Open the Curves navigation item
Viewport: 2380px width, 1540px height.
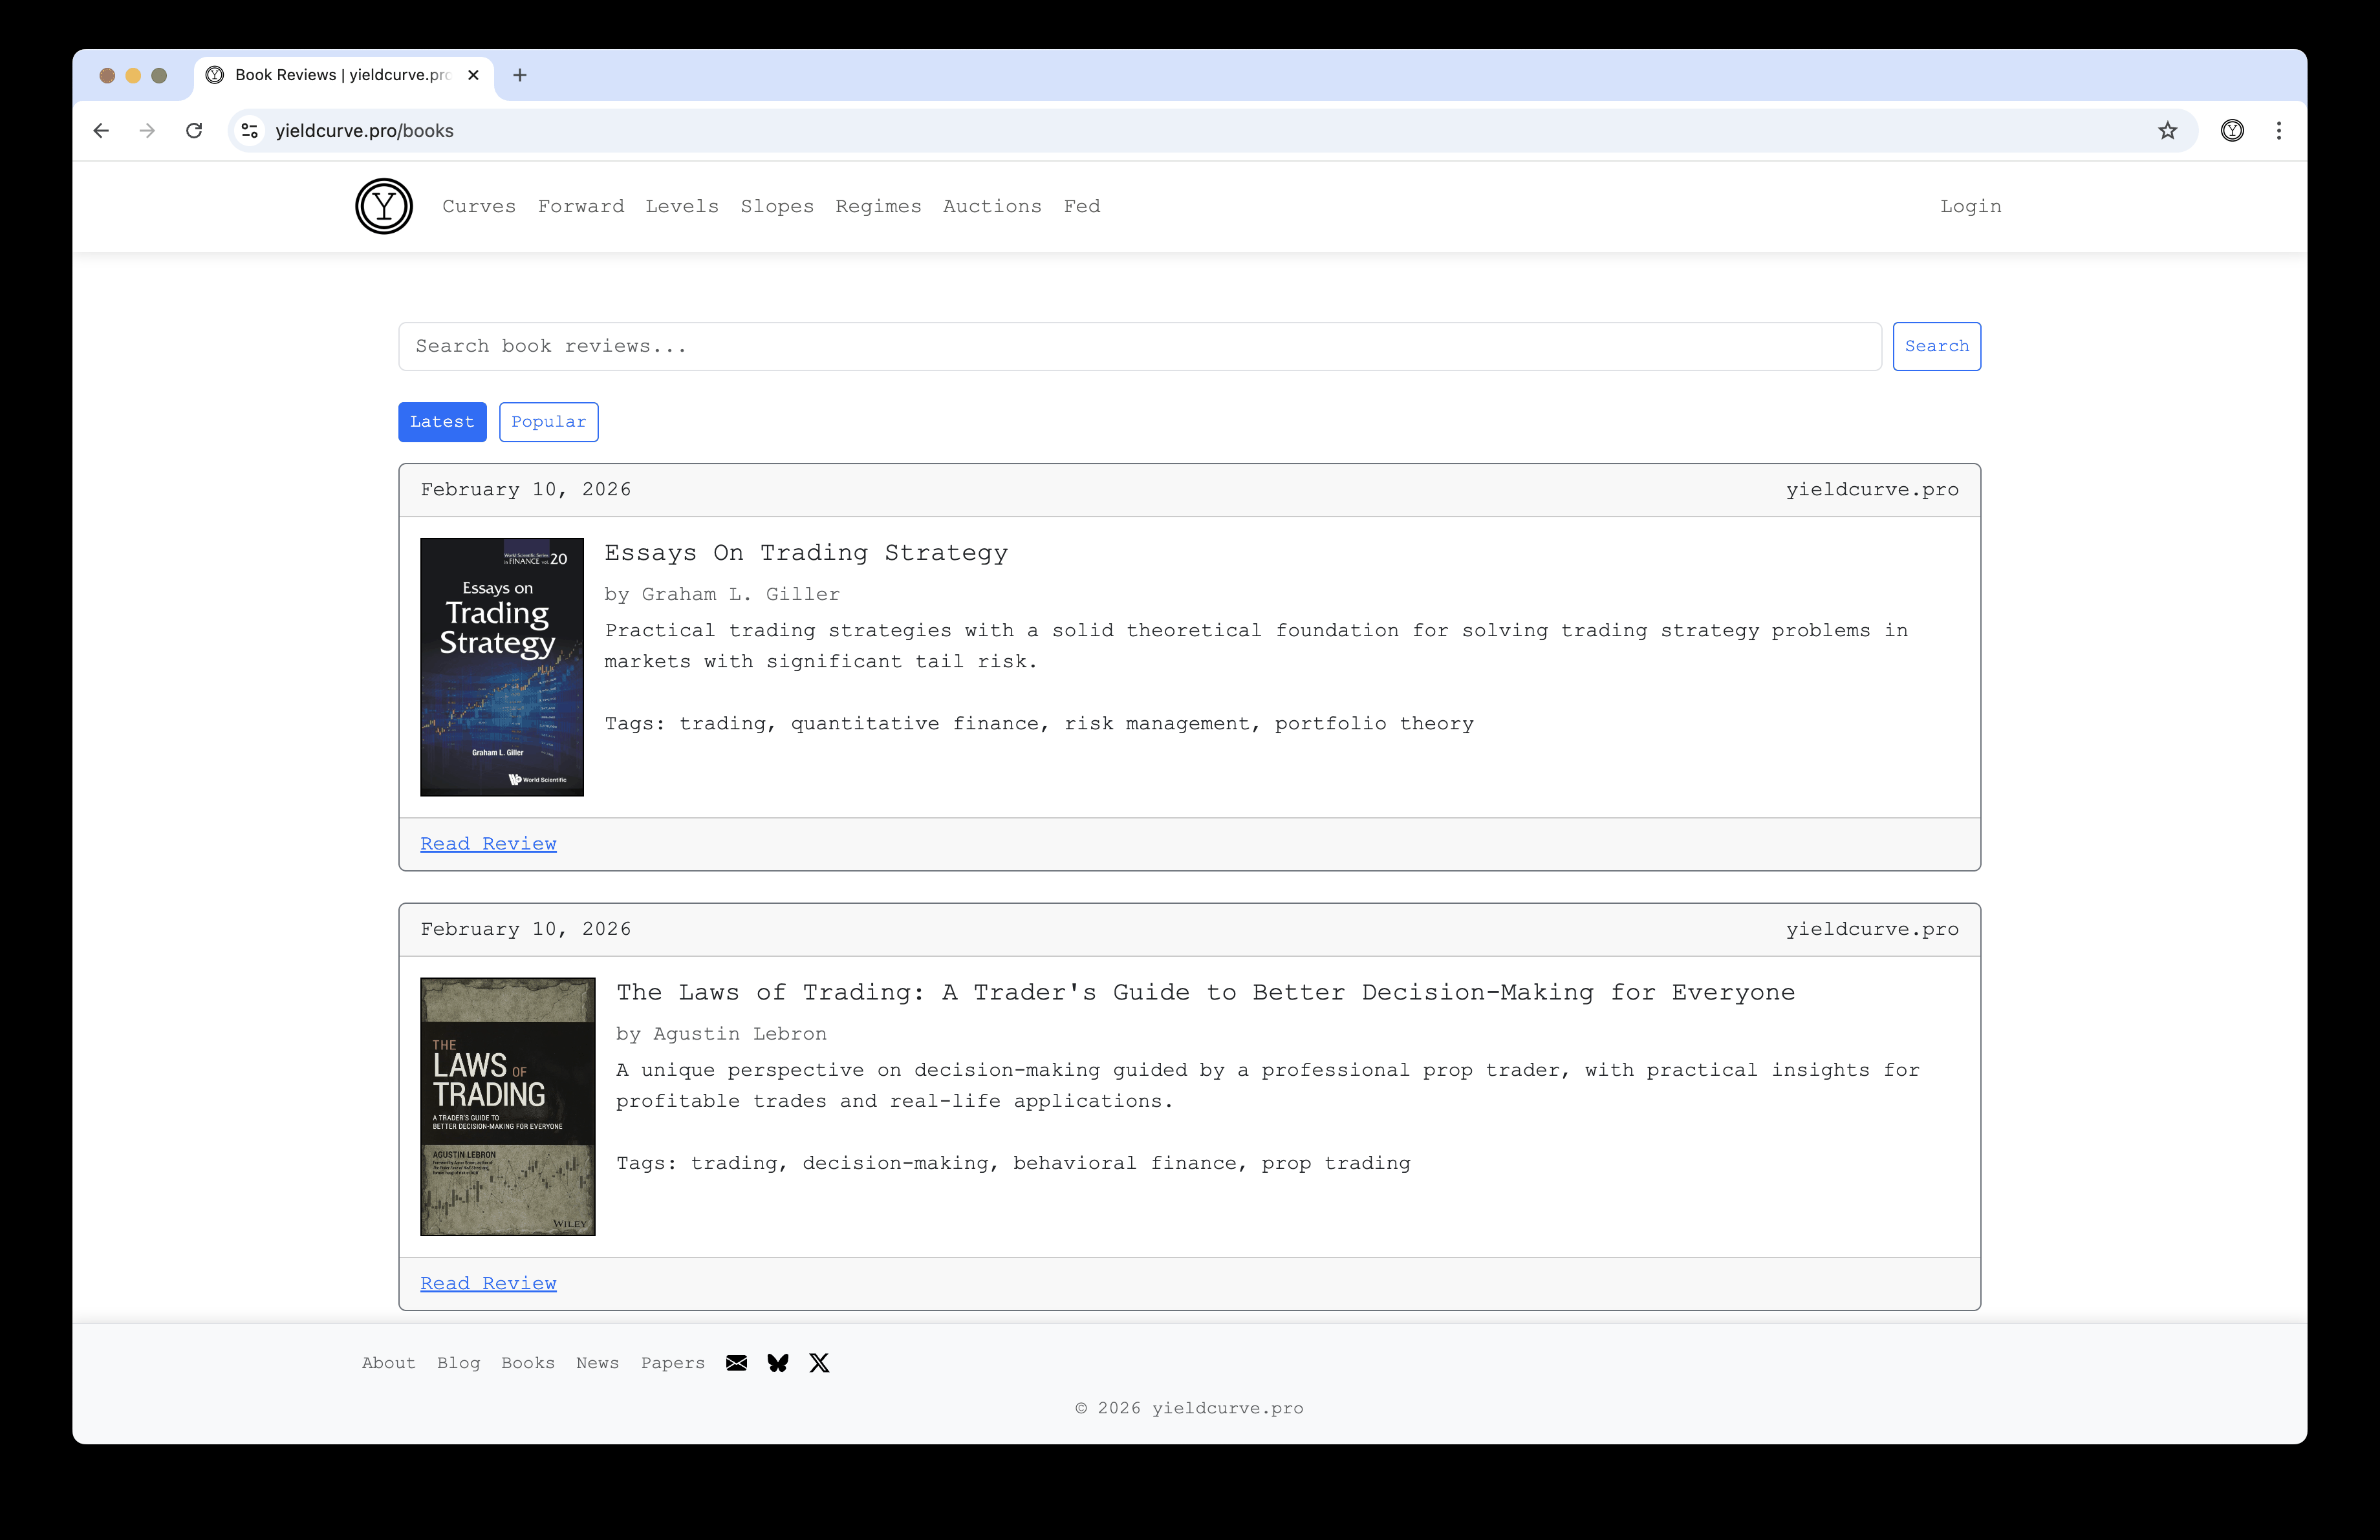click(479, 206)
